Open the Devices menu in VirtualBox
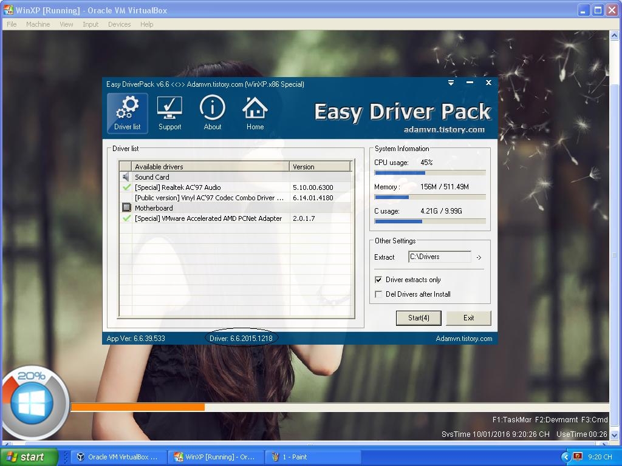The height and width of the screenshot is (466, 622). (x=119, y=24)
